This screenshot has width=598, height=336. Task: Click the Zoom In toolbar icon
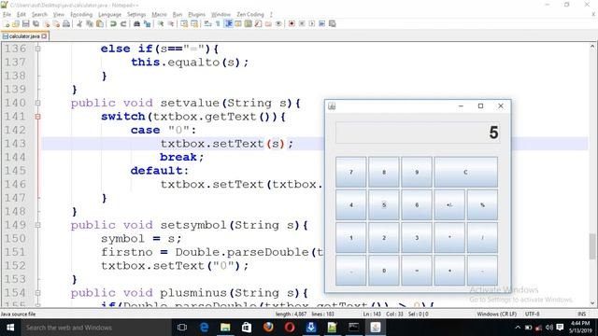click(161, 23)
